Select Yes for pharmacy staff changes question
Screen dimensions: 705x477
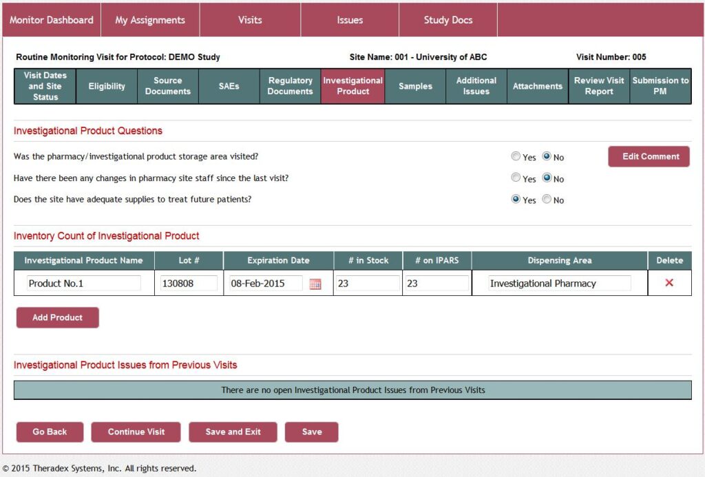[x=516, y=178]
